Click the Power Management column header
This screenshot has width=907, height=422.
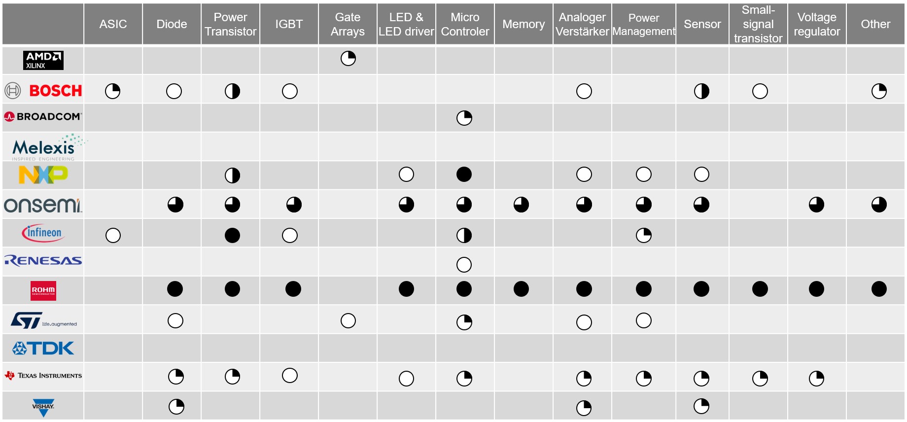click(x=644, y=24)
